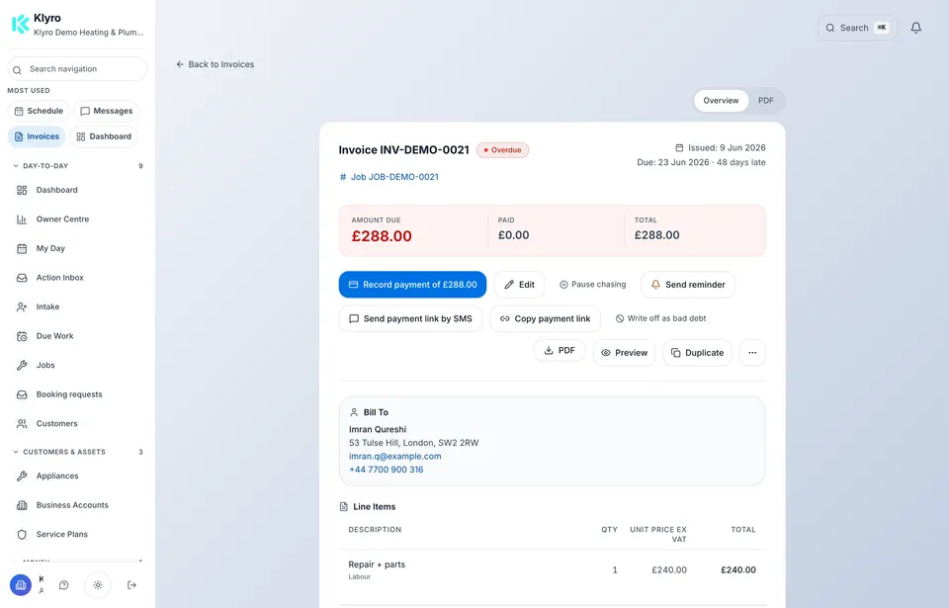Select the Overview tab
This screenshot has height=608, width=949.
point(721,101)
